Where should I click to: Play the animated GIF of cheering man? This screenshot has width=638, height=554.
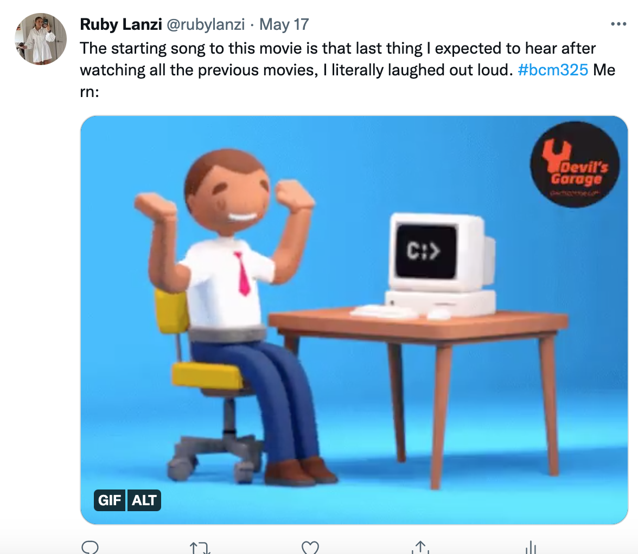tap(354, 320)
